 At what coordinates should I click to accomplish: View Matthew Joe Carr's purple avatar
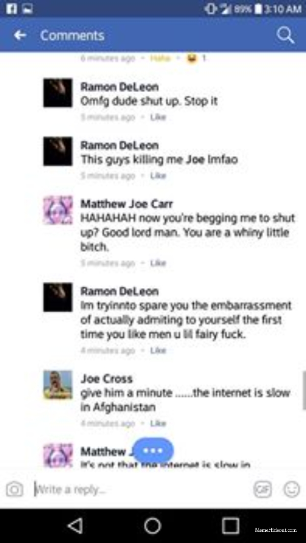58,210
